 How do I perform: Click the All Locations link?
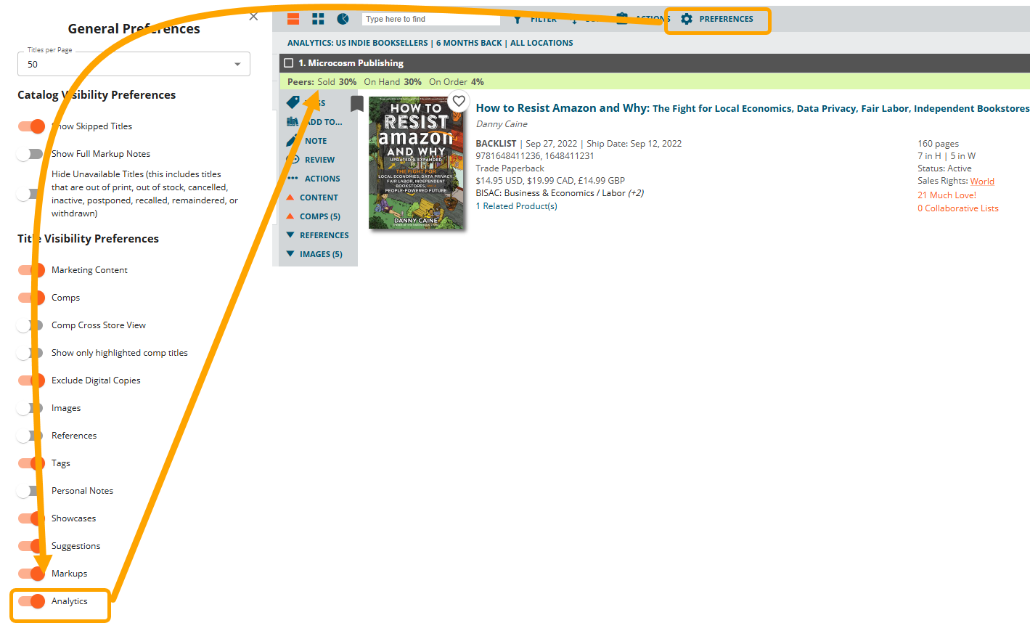pos(541,43)
